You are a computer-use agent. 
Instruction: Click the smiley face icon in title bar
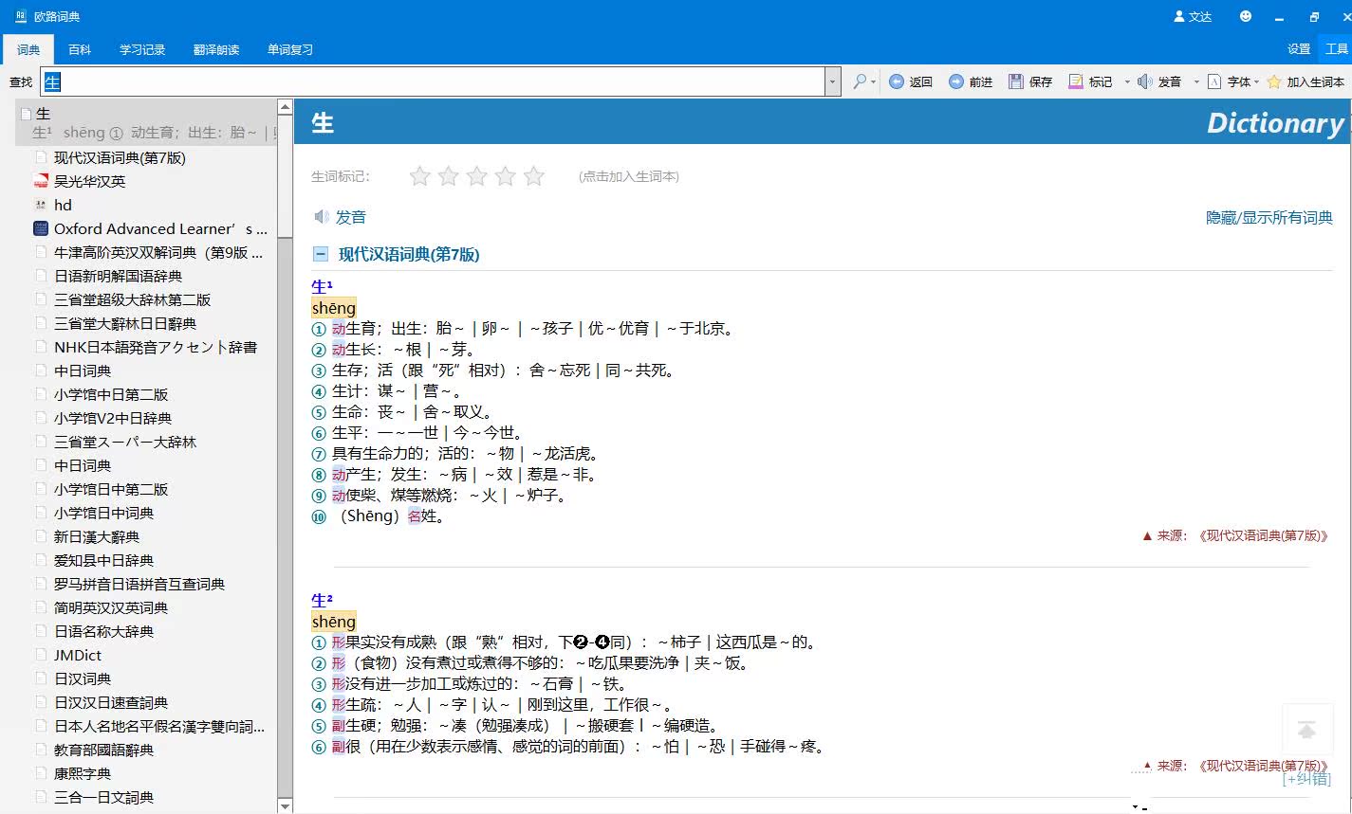(x=1246, y=16)
